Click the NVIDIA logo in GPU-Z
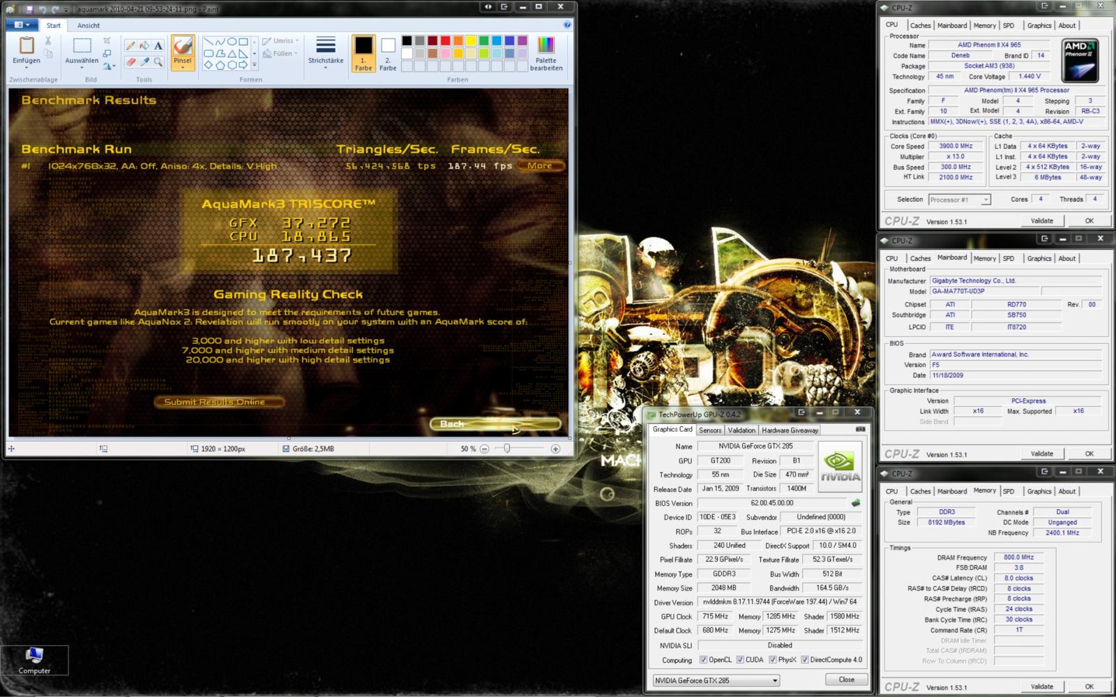 pos(840,466)
